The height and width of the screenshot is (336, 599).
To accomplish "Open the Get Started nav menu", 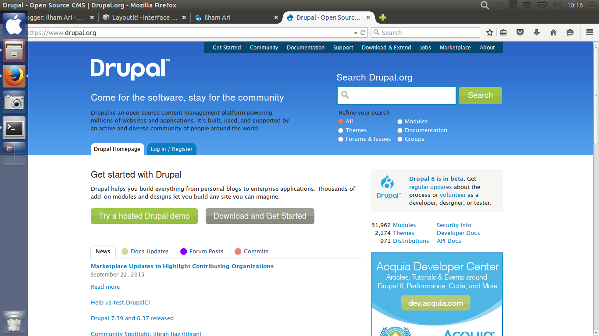I will 227,47.
